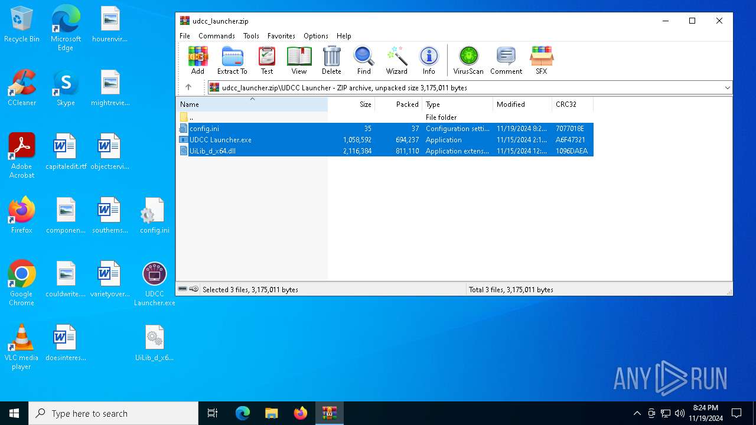Show hidden system tray icons
This screenshot has width=756, height=425.
click(637, 413)
